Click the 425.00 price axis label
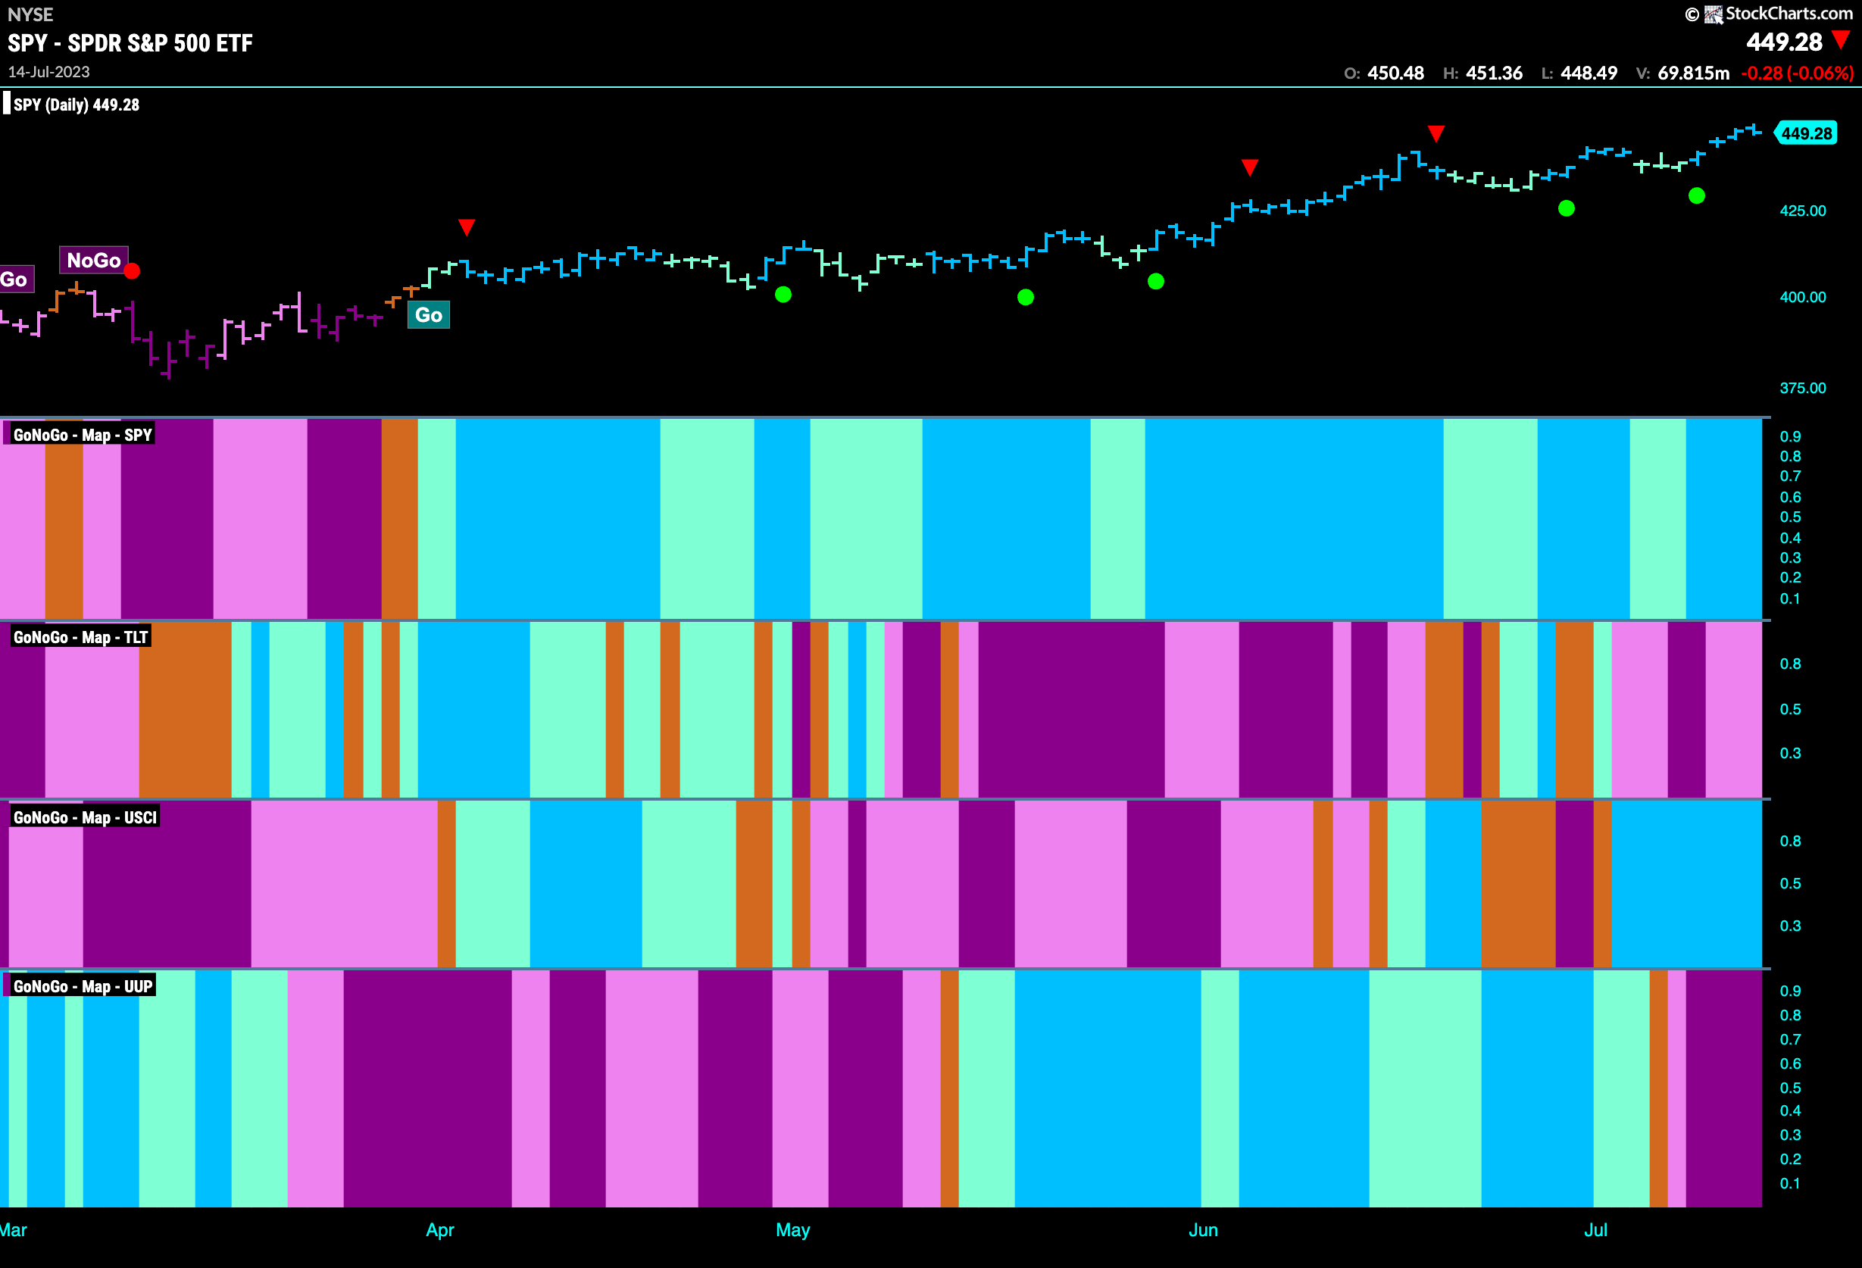This screenshot has width=1862, height=1268. tap(1803, 211)
